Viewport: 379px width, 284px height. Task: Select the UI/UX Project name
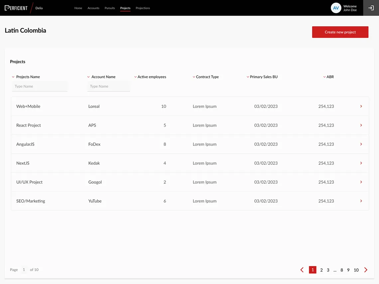pyautogui.click(x=29, y=182)
